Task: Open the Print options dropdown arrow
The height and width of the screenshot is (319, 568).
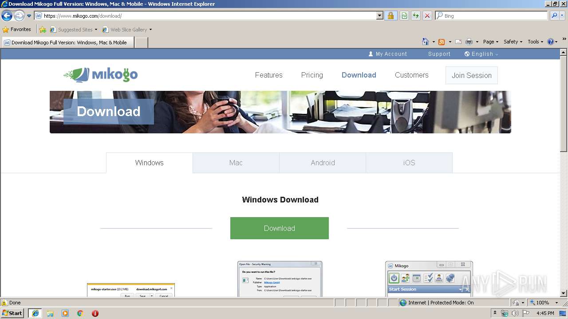Action: tap(477, 42)
